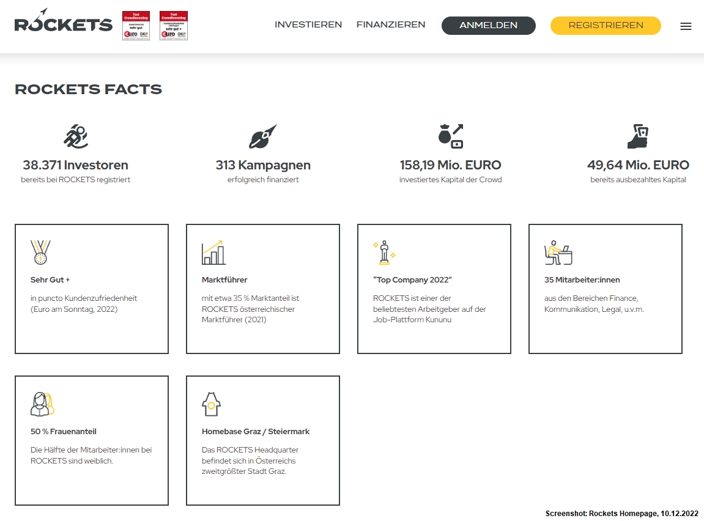The image size is (704, 521).
Task: Click the 'Homebase Graz / Steiermark' title
Action: [256, 431]
